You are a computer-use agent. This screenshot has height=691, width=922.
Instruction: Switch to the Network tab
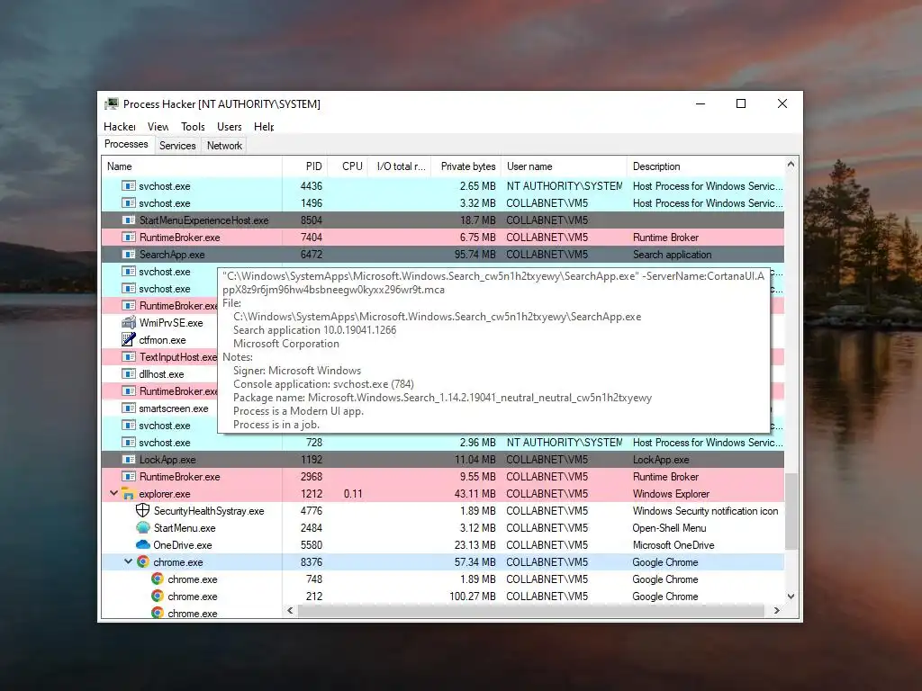pos(224,146)
